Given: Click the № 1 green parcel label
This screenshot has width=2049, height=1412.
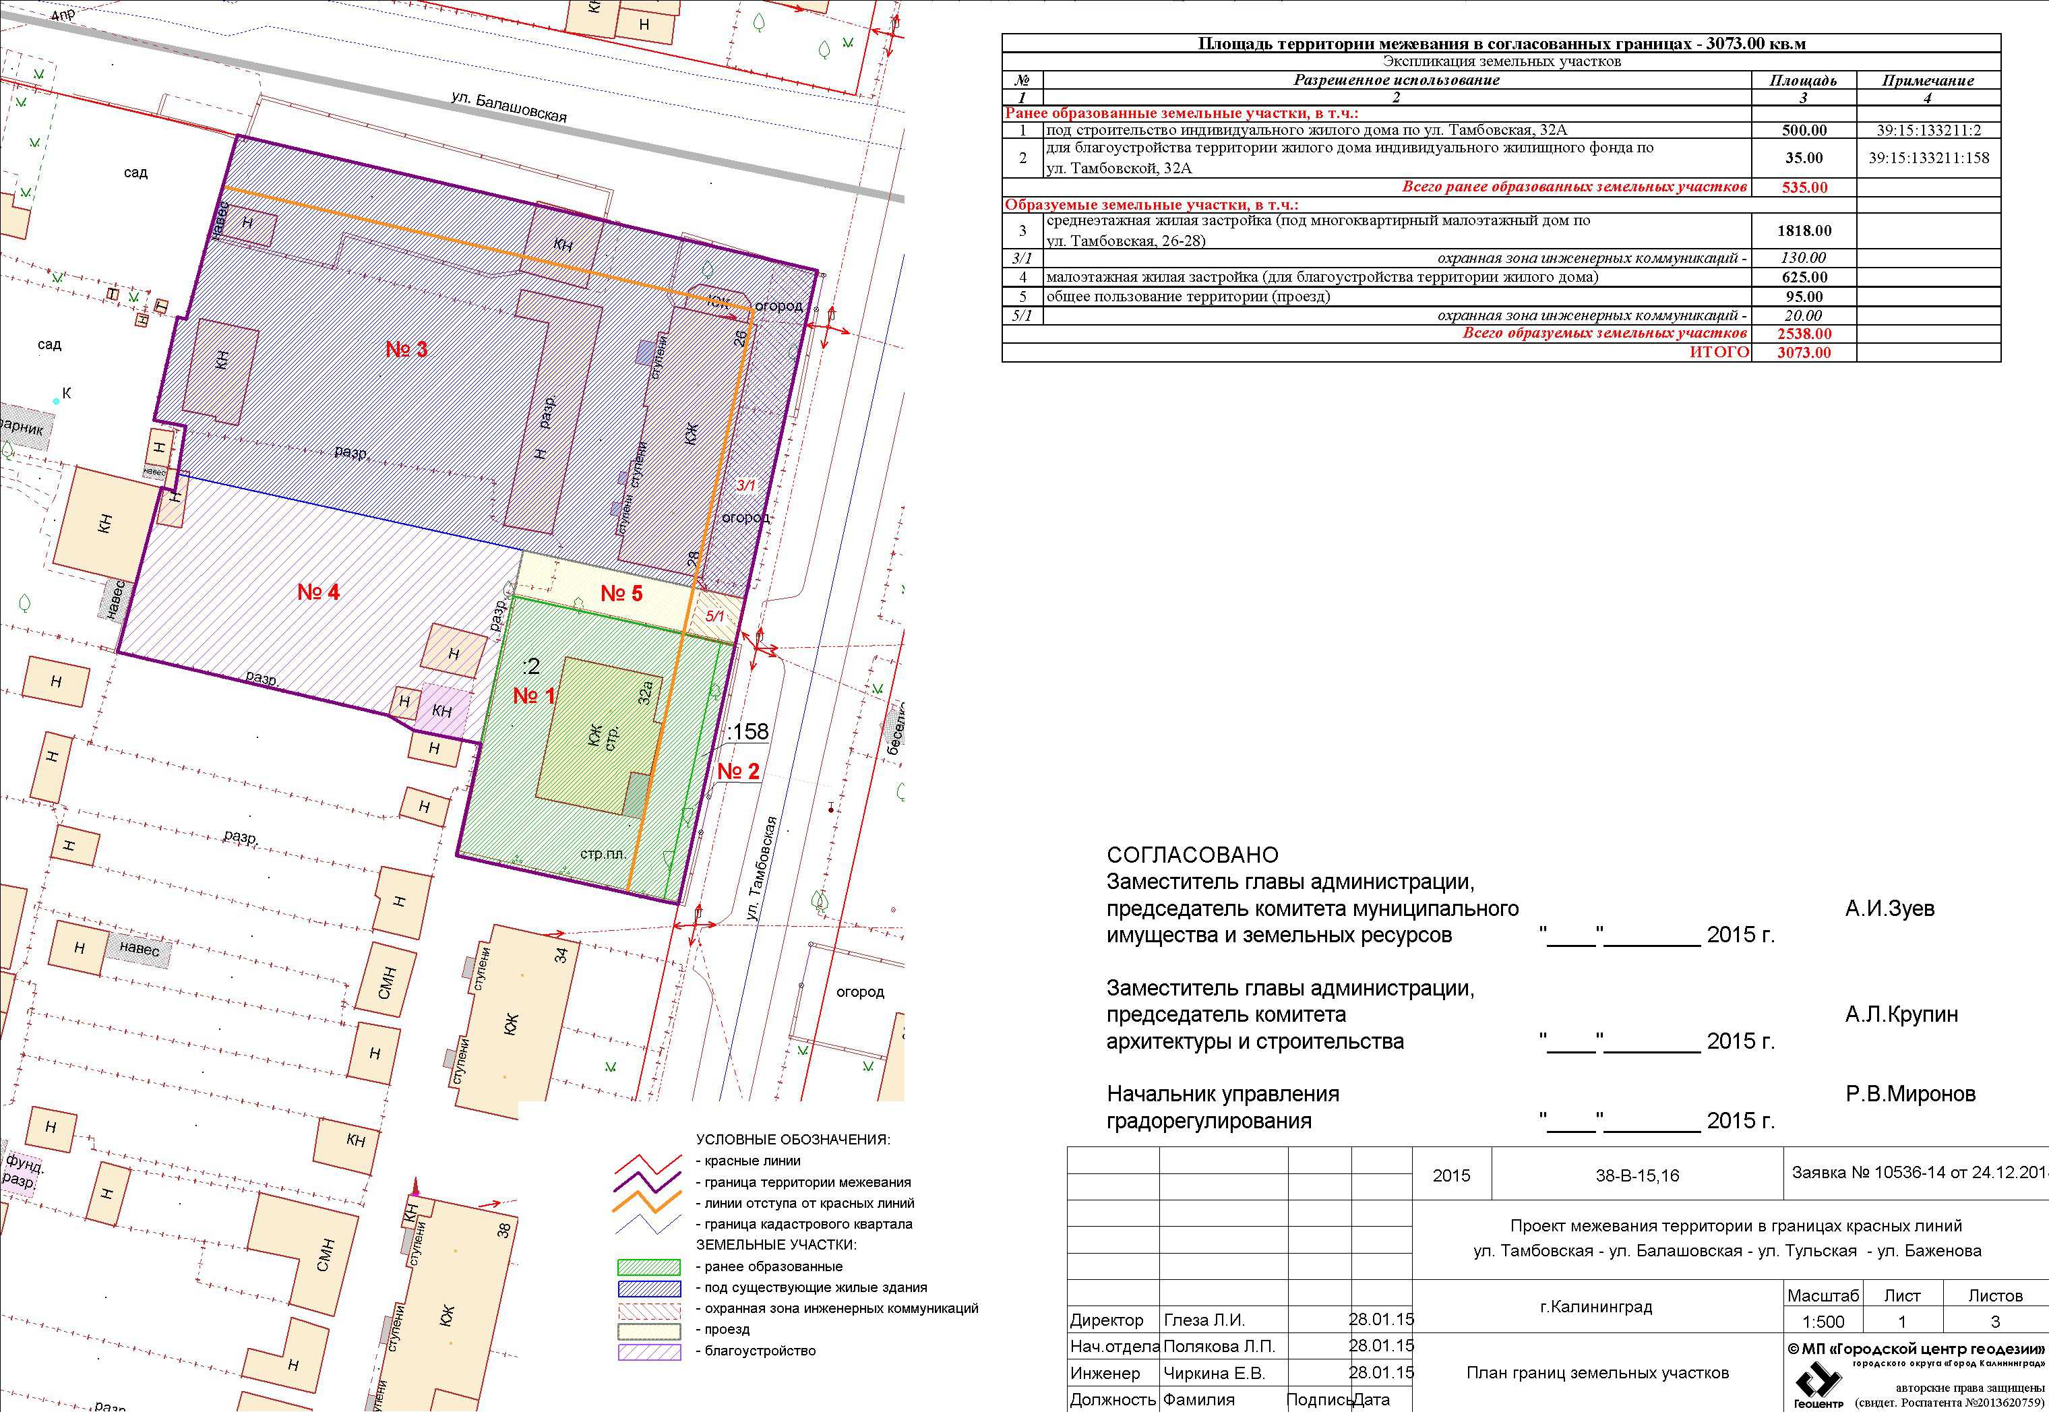Looking at the screenshot, I should (534, 696).
